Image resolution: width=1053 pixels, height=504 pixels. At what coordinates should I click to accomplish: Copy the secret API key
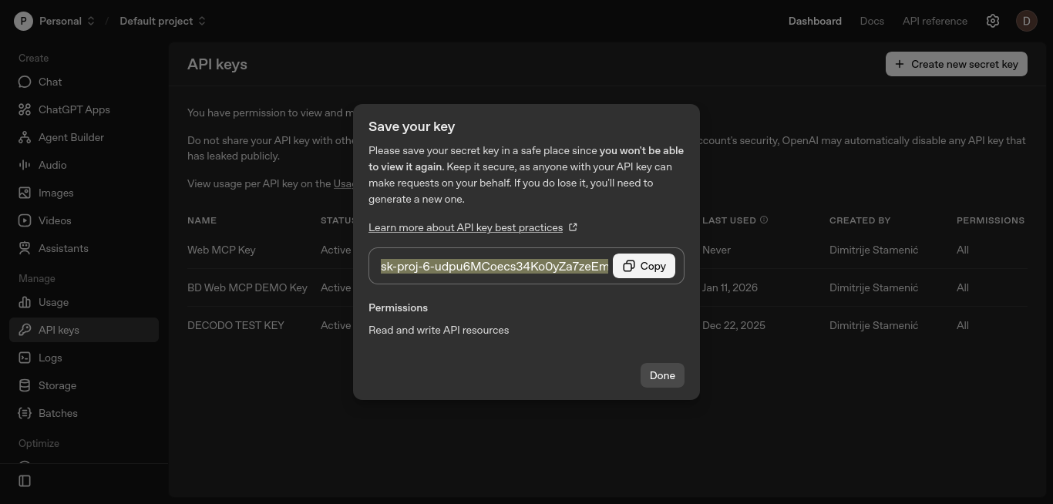tap(644, 266)
